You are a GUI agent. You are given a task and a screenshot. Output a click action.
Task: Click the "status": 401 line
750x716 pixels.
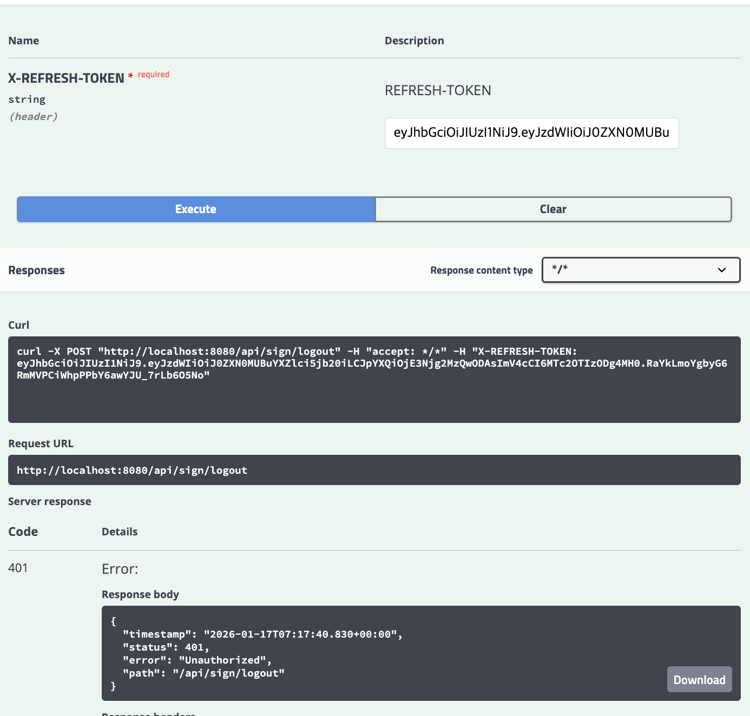pyautogui.click(x=166, y=647)
